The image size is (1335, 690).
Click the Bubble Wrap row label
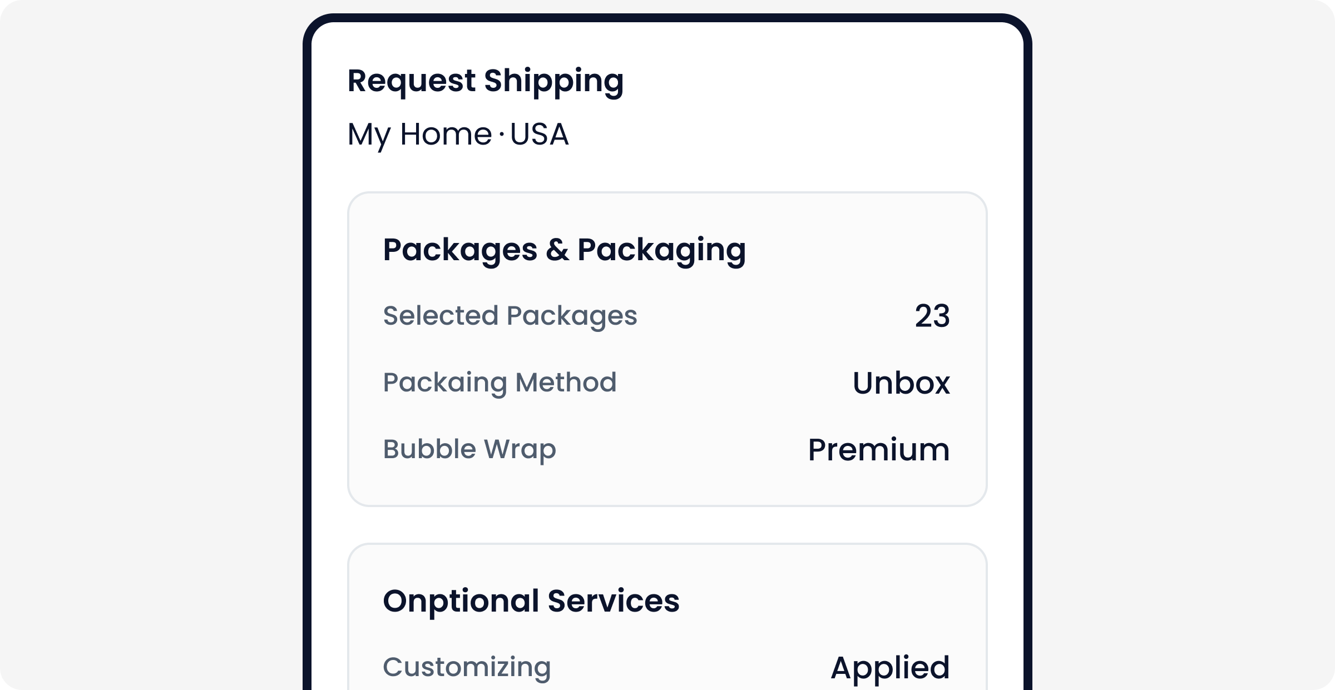tap(469, 449)
